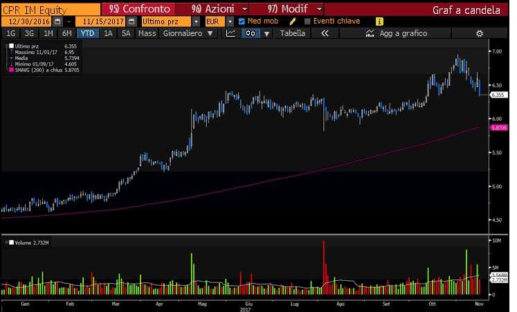This screenshot has width=517, height=312.
Task: Click the Tabella button
Action: click(292, 33)
